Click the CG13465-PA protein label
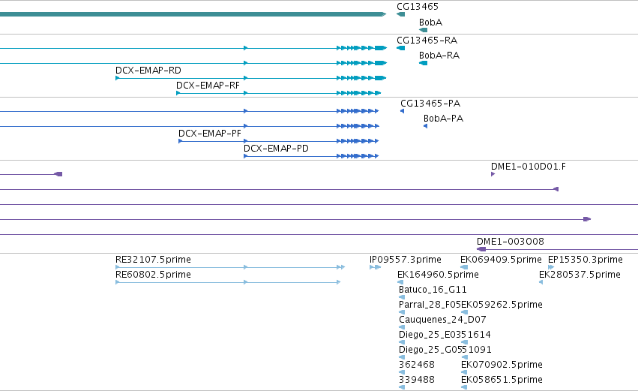The image size is (638, 391). click(x=430, y=104)
